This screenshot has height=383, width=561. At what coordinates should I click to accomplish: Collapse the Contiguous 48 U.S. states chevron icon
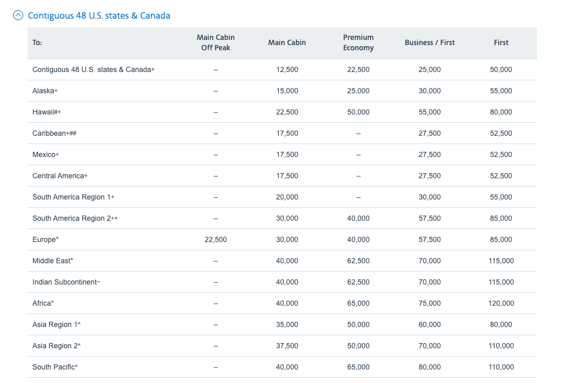pyautogui.click(x=18, y=16)
